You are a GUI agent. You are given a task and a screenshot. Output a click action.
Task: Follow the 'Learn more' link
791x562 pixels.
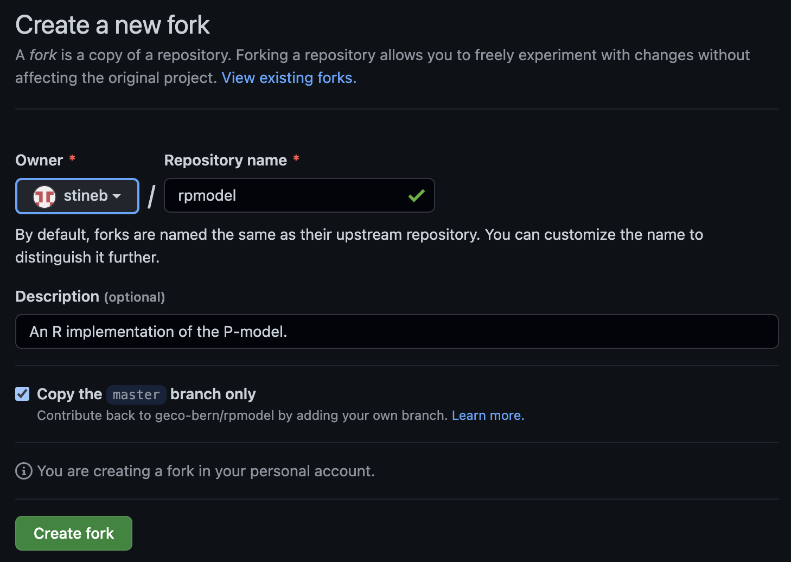point(487,416)
